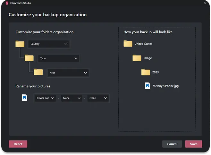211x155 pixels.
Task: Close the CopyTrans Studio window
Action: (x=205, y=3)
